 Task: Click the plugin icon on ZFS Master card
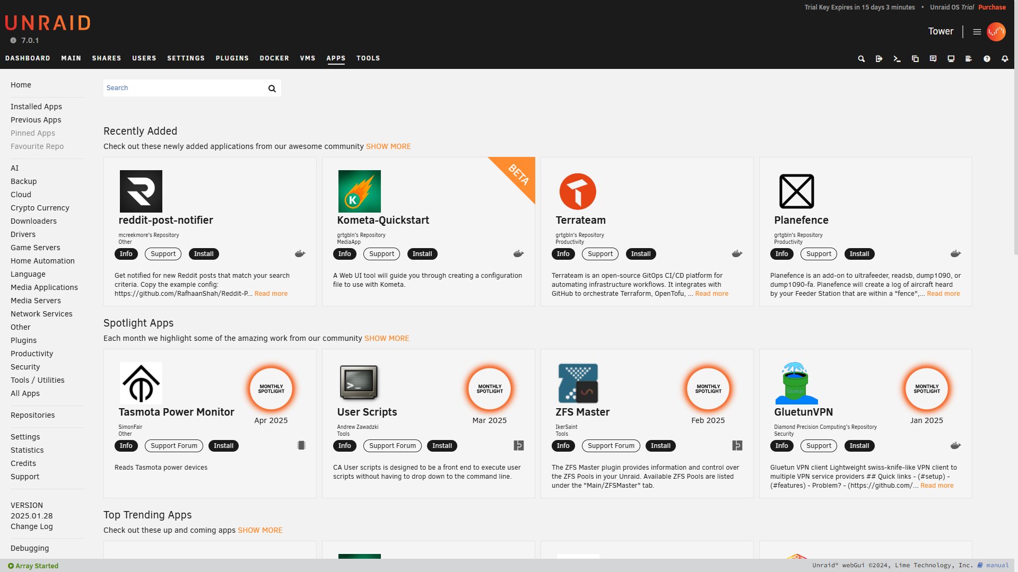point(737,446)
